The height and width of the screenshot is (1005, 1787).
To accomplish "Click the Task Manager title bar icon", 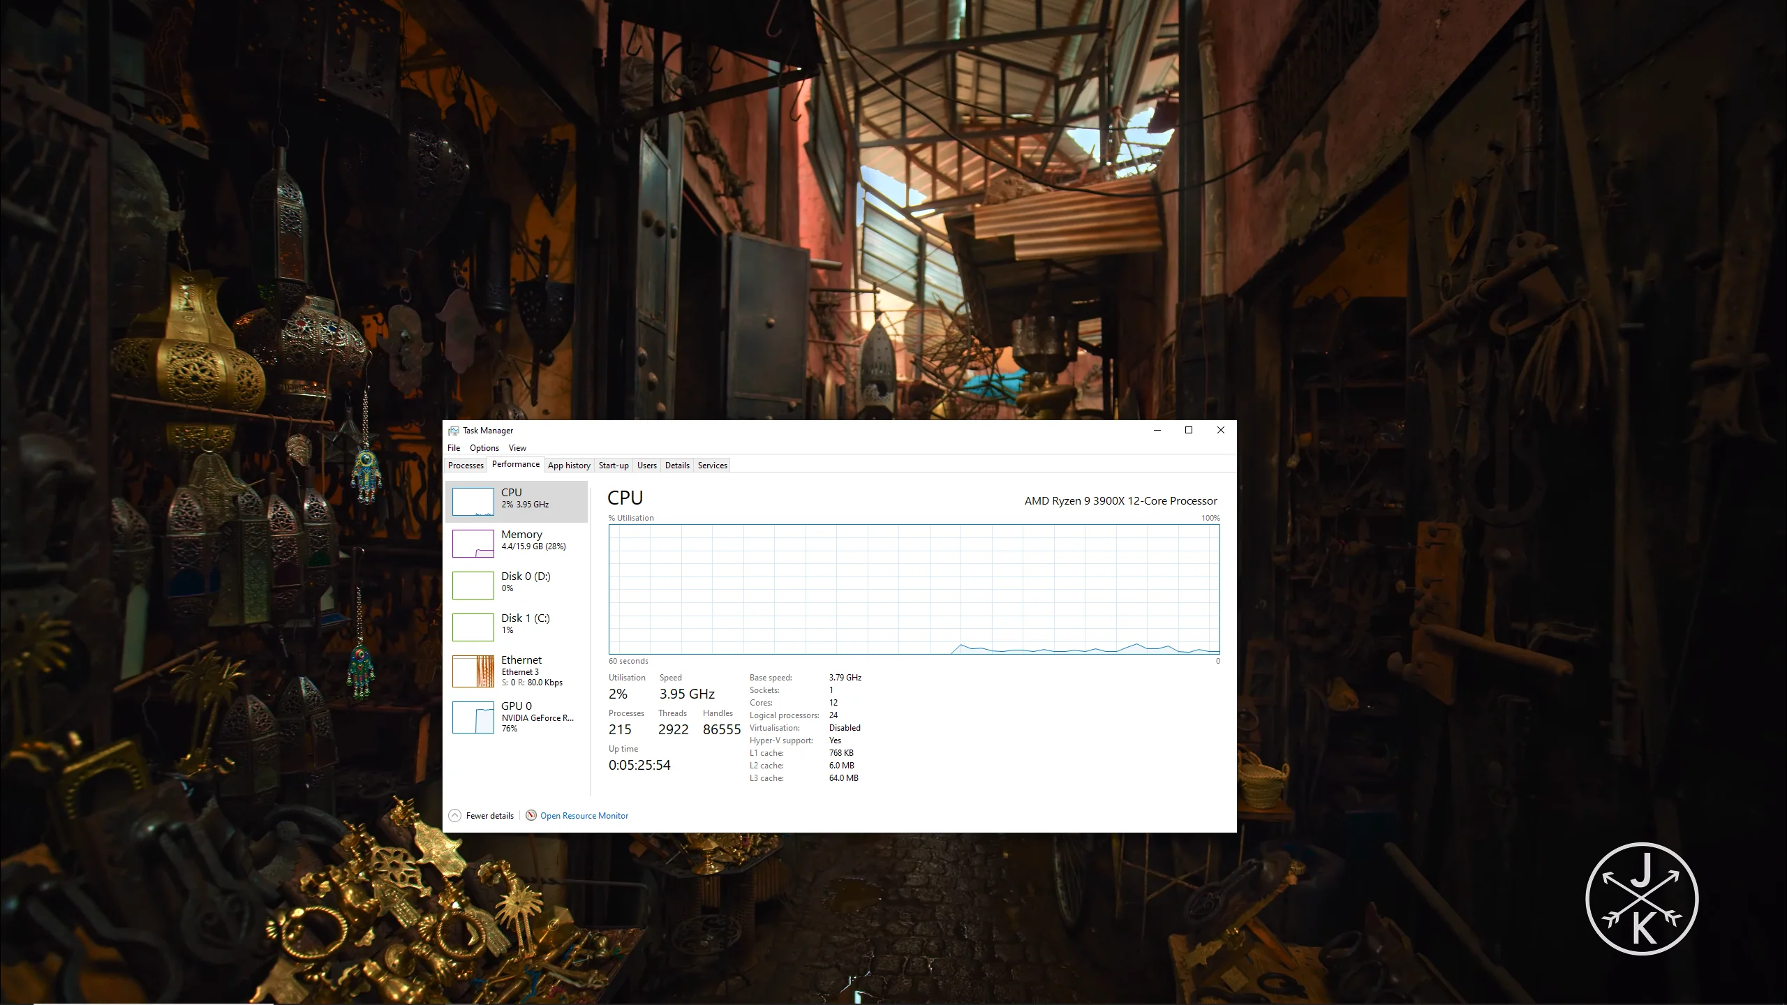I will 454,431.
